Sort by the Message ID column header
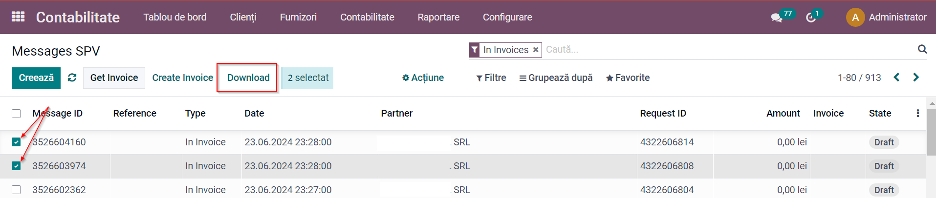 pos(57,113)
